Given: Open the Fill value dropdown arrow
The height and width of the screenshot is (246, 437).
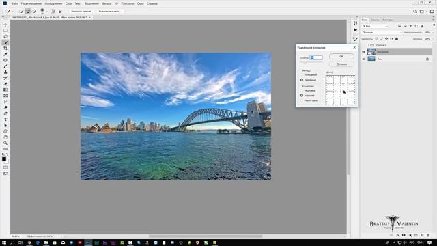Looking at the screenshot, I should pos(433,39).
